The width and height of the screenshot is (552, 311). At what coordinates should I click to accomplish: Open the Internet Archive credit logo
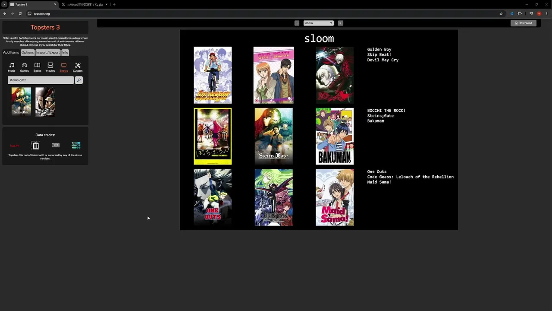[x=36, y=145]
